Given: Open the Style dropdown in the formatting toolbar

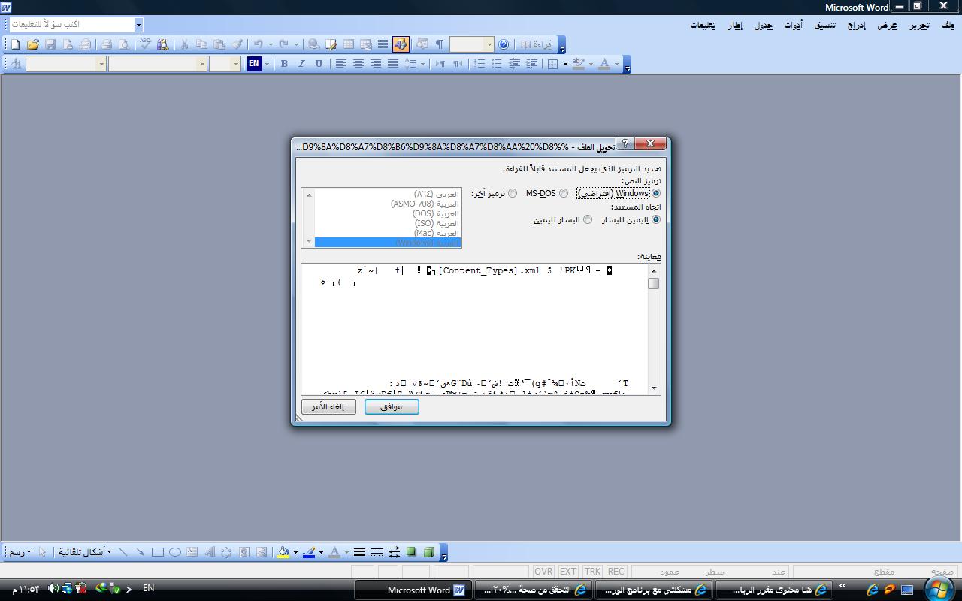Looking at the screenshot, I should point(101,64).
